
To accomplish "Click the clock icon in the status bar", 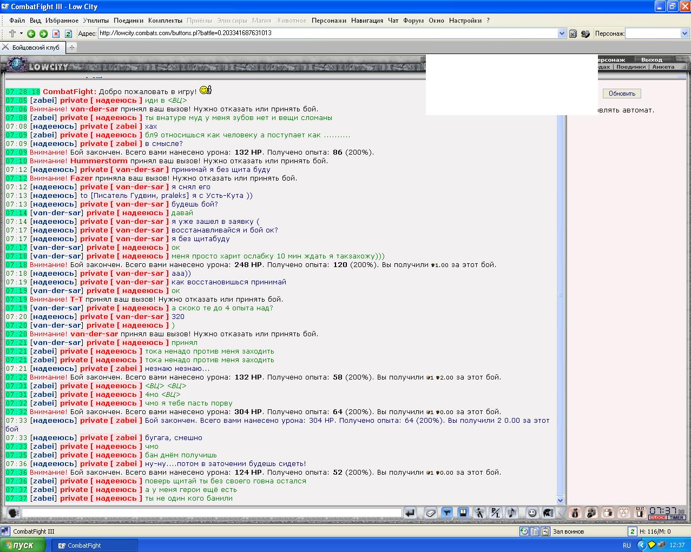I will coord(524,531).
